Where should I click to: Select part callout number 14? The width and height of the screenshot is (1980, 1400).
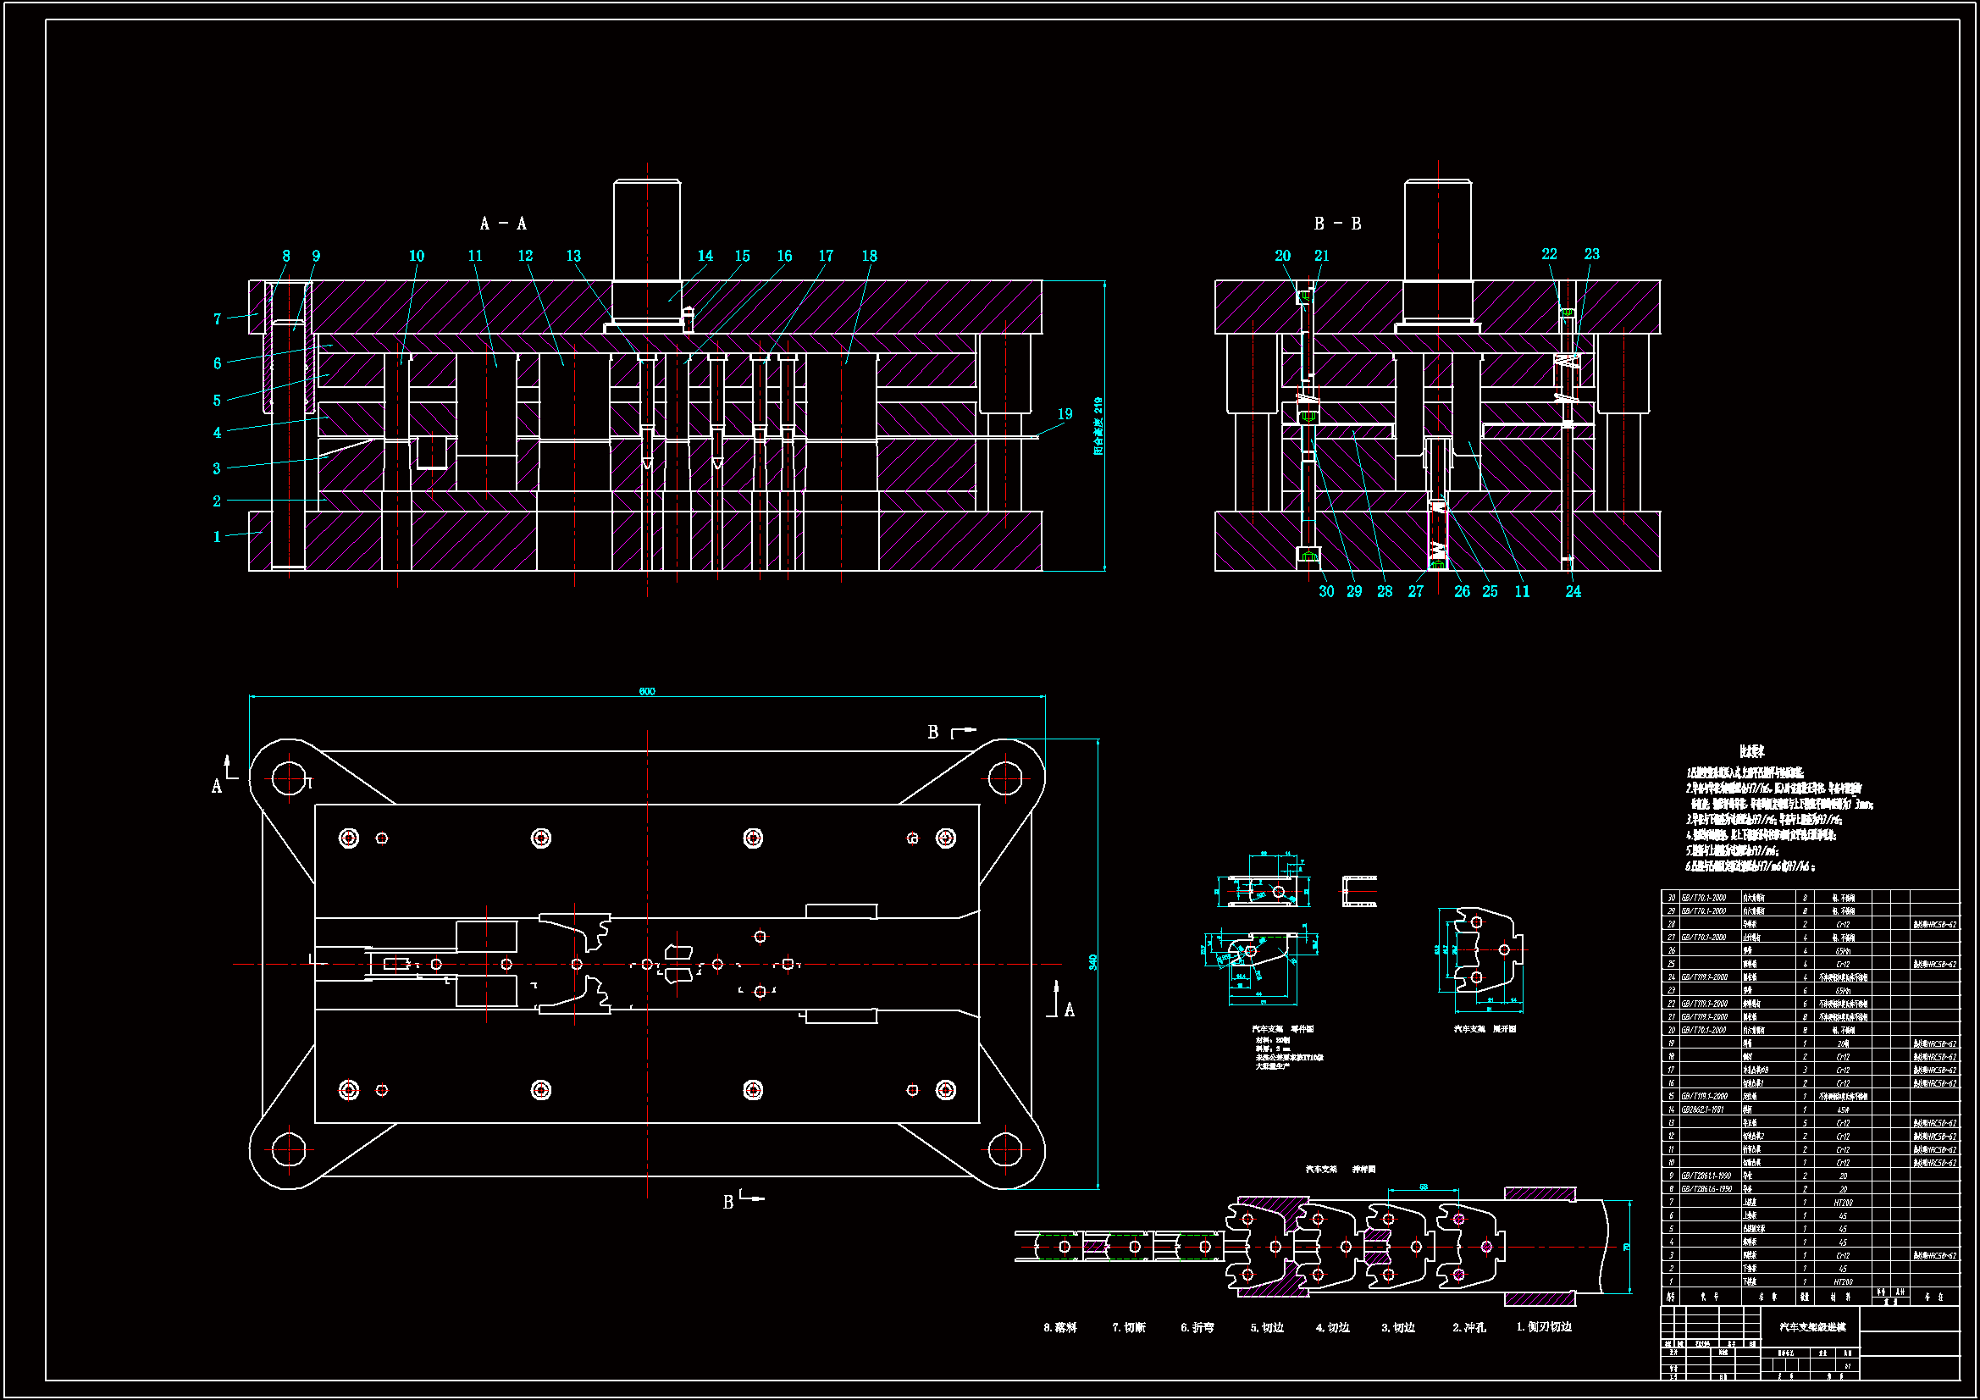point(705,255)
